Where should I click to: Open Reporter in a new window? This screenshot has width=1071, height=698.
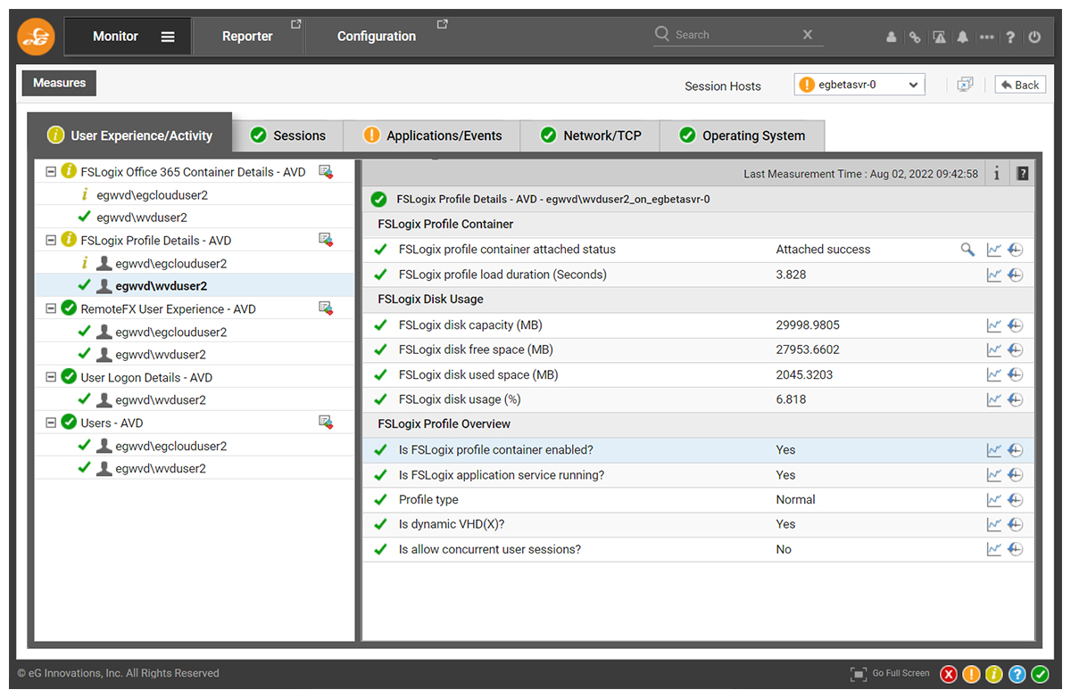(x=296, y=24)
